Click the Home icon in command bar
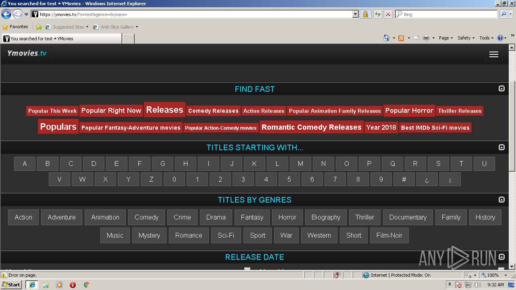The image size is (516, 290). tap(386, 38)
